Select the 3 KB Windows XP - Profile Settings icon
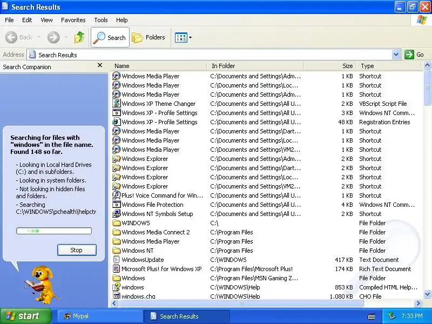 coord(117,113)
